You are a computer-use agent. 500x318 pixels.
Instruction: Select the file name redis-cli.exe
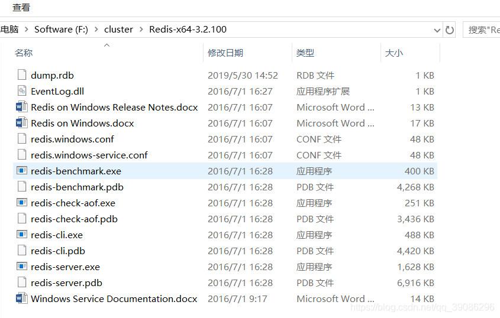(57, 235)
